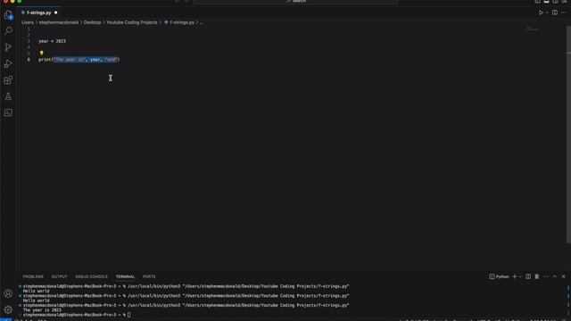Viewport: 571px width, 321px height.
Task: Click the terminal panel scrollbar
Action: coord(568,300)
